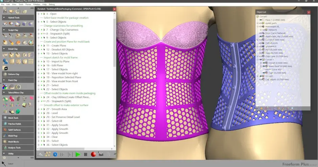
Task: Click the camera snapshot icon in Dynabot
Action: coord(101,154)
